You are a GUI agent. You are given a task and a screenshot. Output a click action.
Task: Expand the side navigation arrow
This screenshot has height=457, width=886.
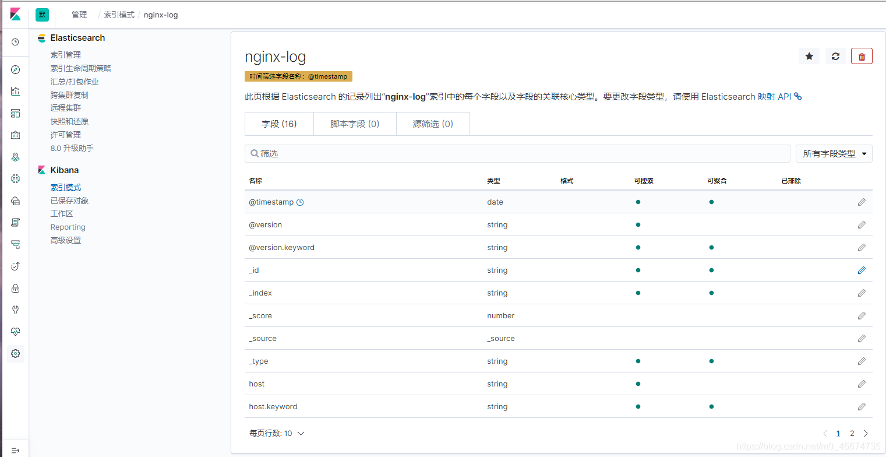[16, 451]
